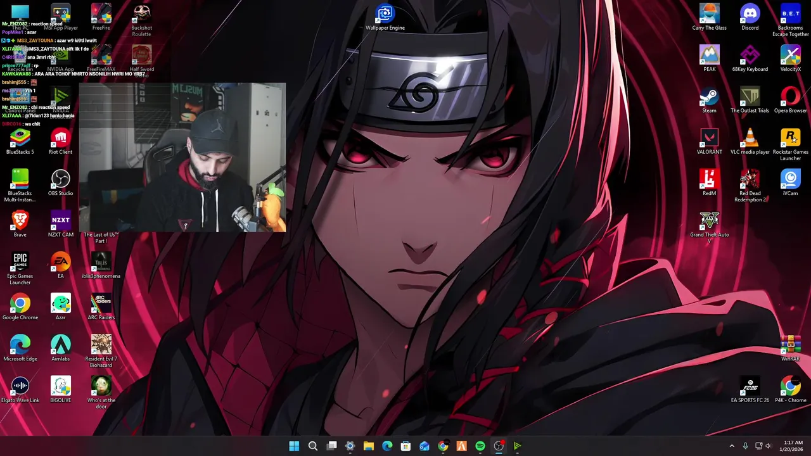The image size is (811, 456).
Task: Open BlueStacks Multi-Instance Manager icon
Action: [x=20, y=186]
